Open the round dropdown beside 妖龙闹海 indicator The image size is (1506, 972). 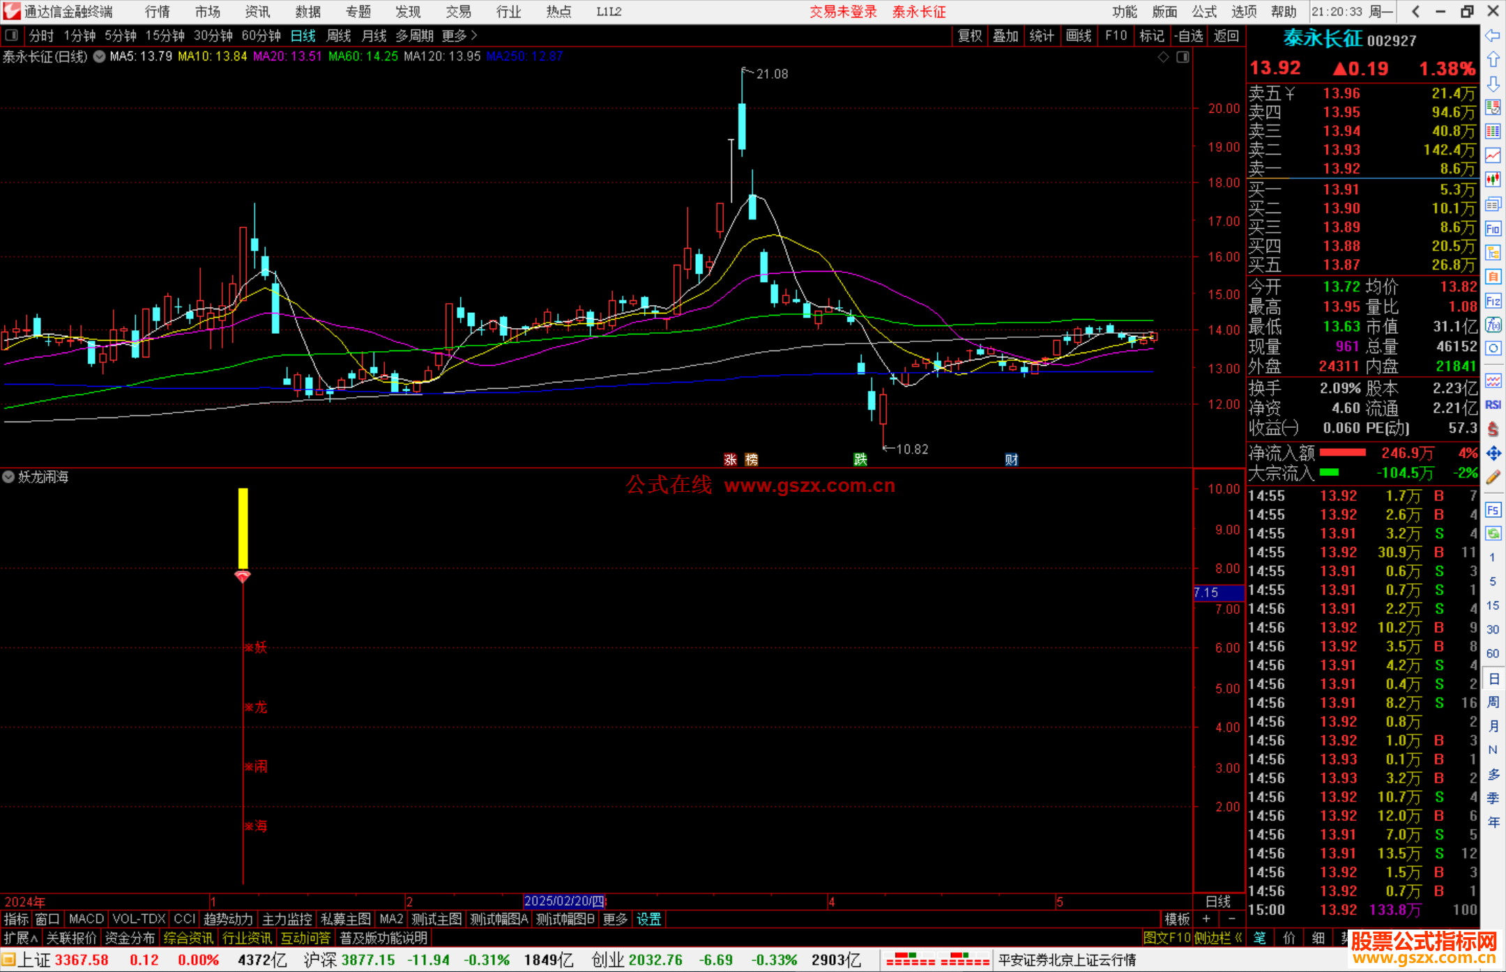(x=8, y=477)
